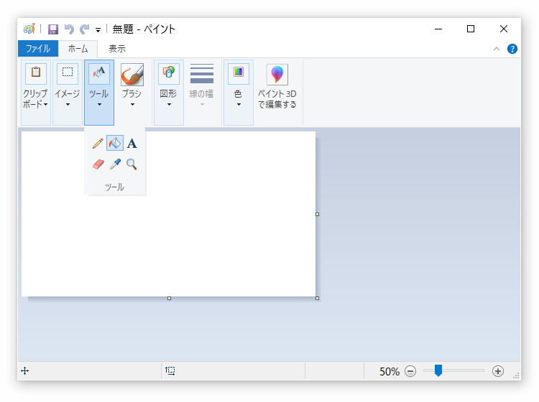This screenshot has height=402, width=539.
Task: Switch to the ホーム tab
Action: point(78,49)
